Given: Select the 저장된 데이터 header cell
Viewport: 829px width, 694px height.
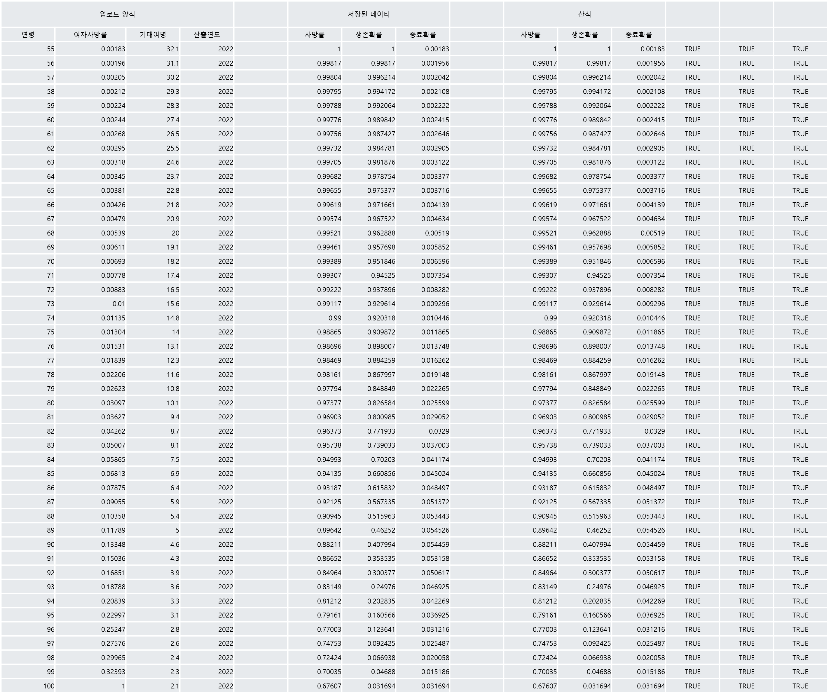Looking at the screenshot, I should [x=368, y=14].
